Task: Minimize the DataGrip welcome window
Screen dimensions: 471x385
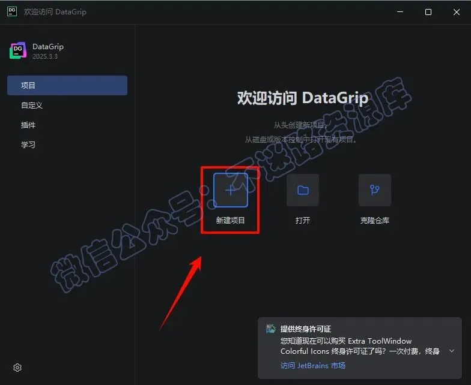Action: [400, 12]
